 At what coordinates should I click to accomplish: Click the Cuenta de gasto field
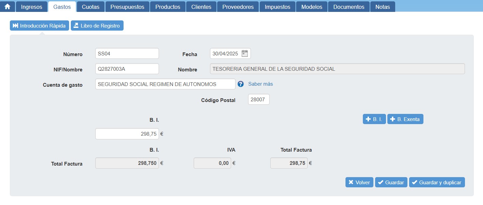(165, 84)
